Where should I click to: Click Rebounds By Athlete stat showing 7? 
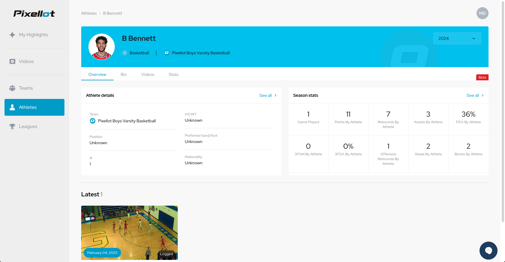coord(388,119)
